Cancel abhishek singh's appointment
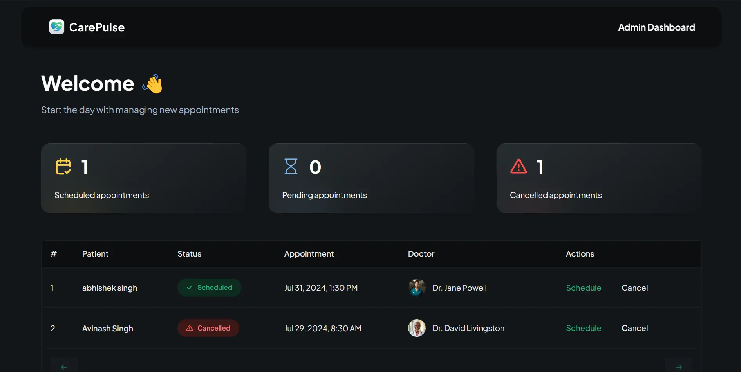This screenshot has width=741, height=372. 634,288
